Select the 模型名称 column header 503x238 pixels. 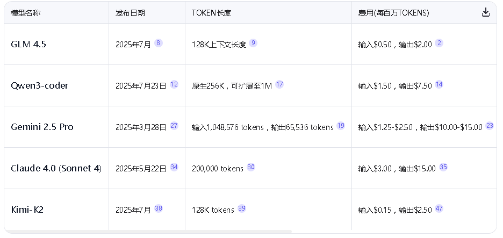point(26,13)
